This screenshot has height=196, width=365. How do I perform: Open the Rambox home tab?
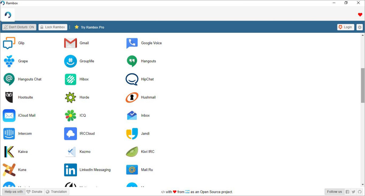click(x=8, y=15)
